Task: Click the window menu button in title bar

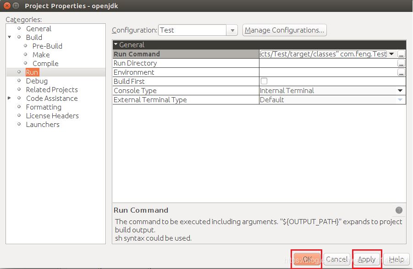Action: click(16, 5)
